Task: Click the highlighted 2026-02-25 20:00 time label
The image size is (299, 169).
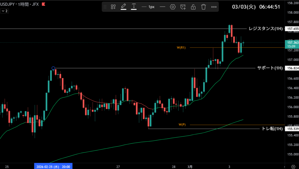Action: [x=53, y=166]
